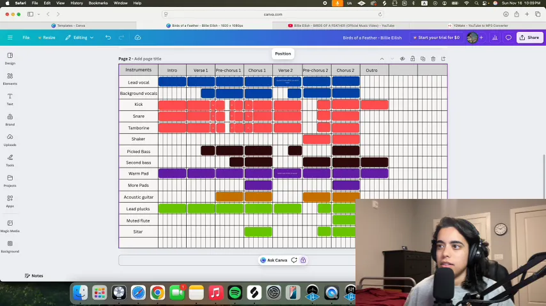The height and width of the screenshot is (306, 546).
Task: Switch to Y2Mate YouTube to MP3 tab
Action: click(478, 25)
